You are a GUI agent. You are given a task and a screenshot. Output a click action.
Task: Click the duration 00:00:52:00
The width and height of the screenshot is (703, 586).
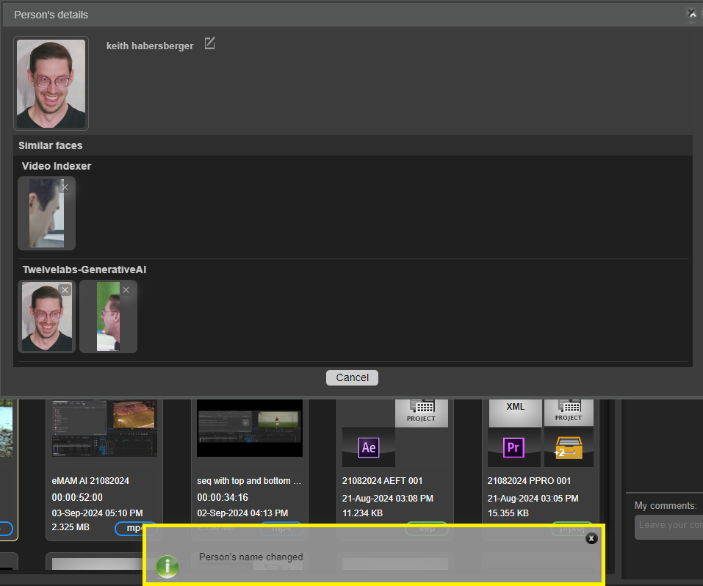[x=77, y=497]
